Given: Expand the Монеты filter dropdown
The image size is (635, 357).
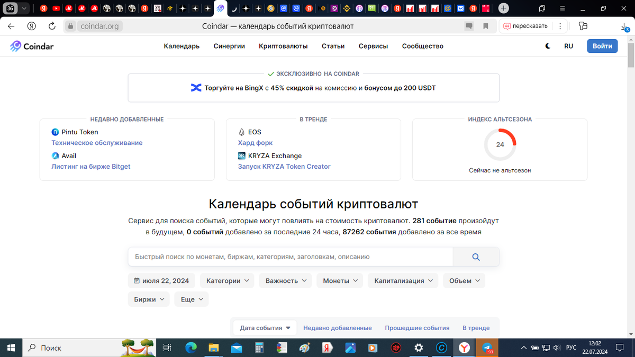Looking at the screenshot, I should point(340,281).
